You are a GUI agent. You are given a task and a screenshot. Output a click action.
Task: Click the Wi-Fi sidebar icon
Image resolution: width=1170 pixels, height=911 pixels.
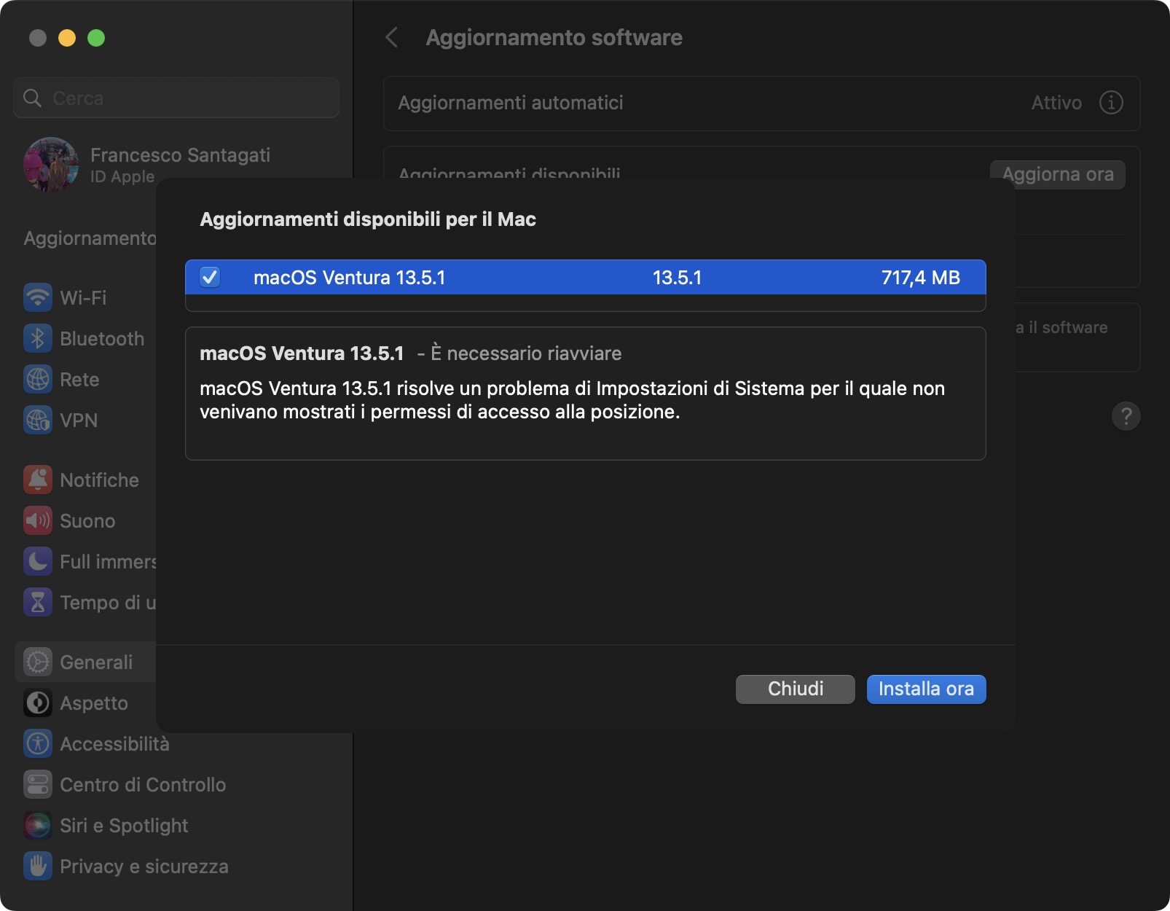[x=38, y=297]
